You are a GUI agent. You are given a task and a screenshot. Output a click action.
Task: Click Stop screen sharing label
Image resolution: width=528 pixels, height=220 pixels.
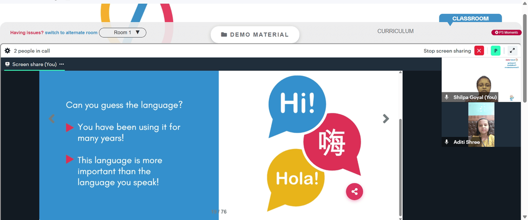(447, 51)
